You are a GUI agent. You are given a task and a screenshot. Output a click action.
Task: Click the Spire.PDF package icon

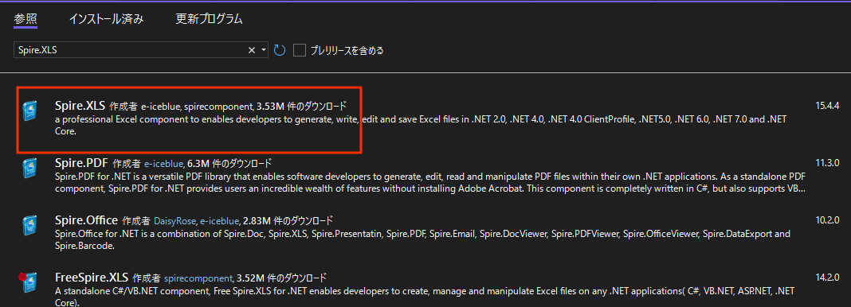pos(29,169)
